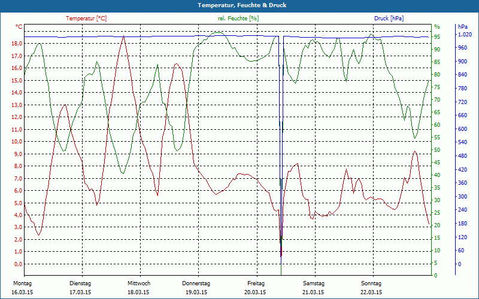Click the blue 'hPa' axis unit label
The image size is (479, 299).
462,27
